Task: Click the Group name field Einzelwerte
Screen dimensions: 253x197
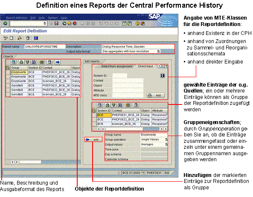Action: [x=154, y=135]
